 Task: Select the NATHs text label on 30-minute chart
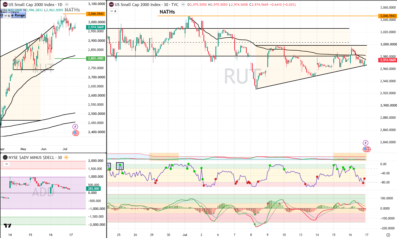point(167,12)
